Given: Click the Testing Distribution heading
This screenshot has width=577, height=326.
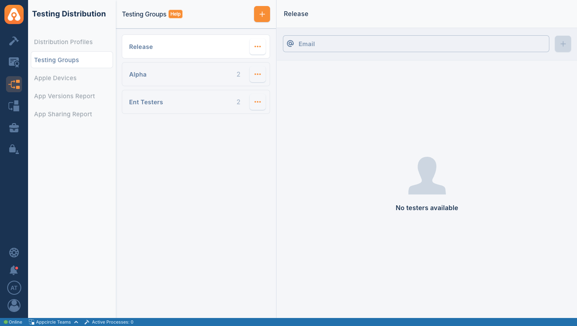Looking at the screenshot, I should click(69, 14).
